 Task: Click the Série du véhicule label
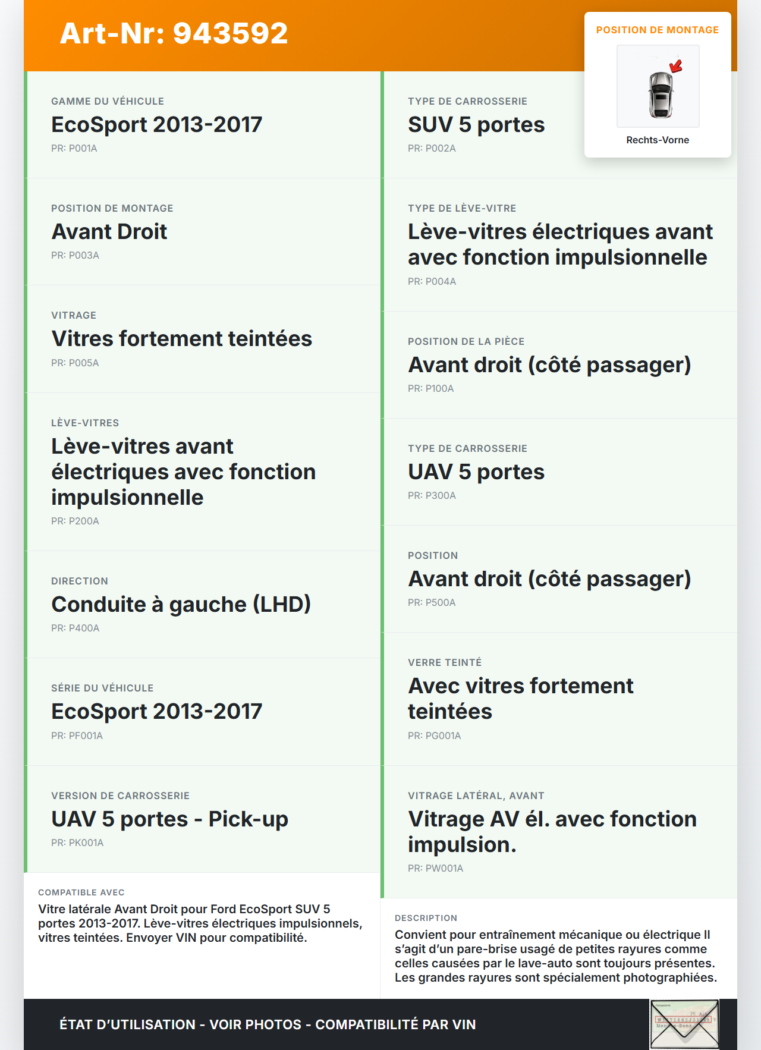[102, 688]
